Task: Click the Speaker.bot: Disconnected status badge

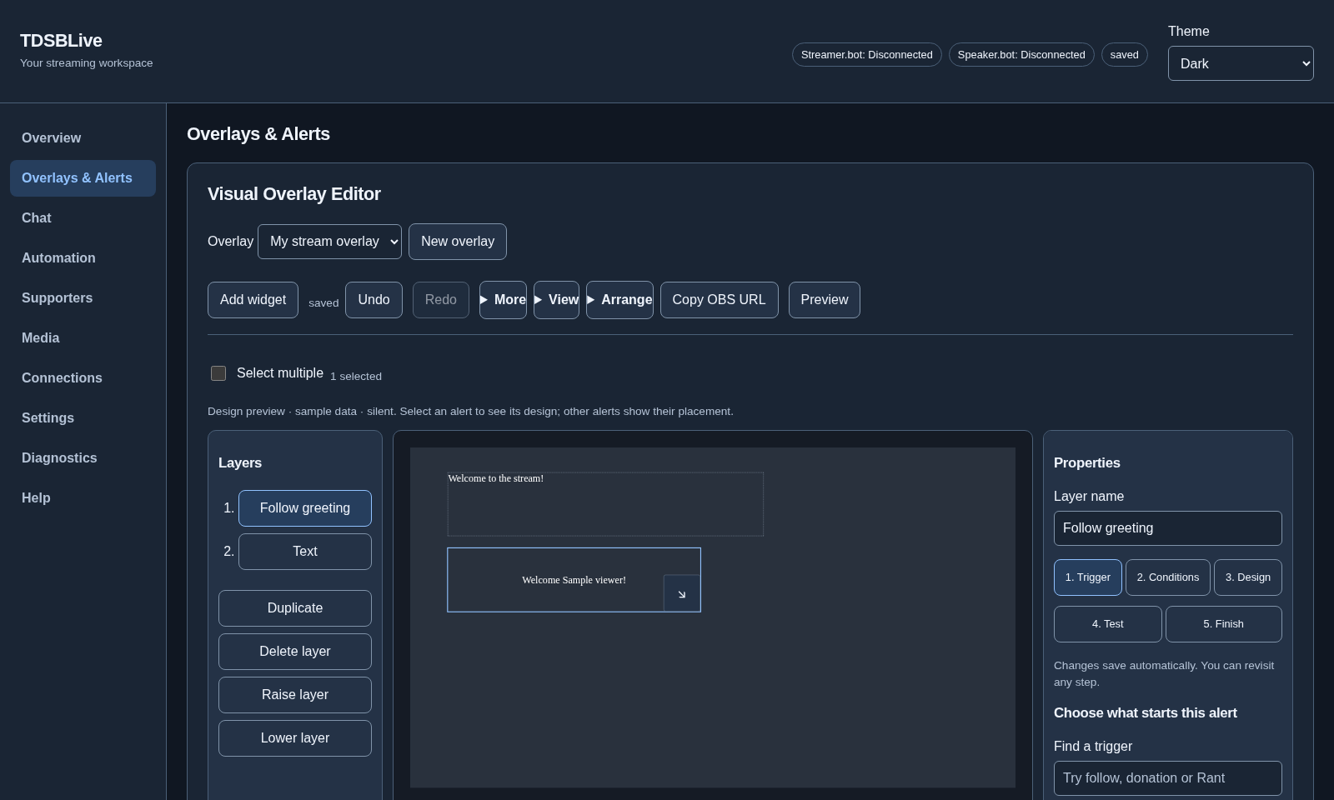Action: pos(1021,55)
